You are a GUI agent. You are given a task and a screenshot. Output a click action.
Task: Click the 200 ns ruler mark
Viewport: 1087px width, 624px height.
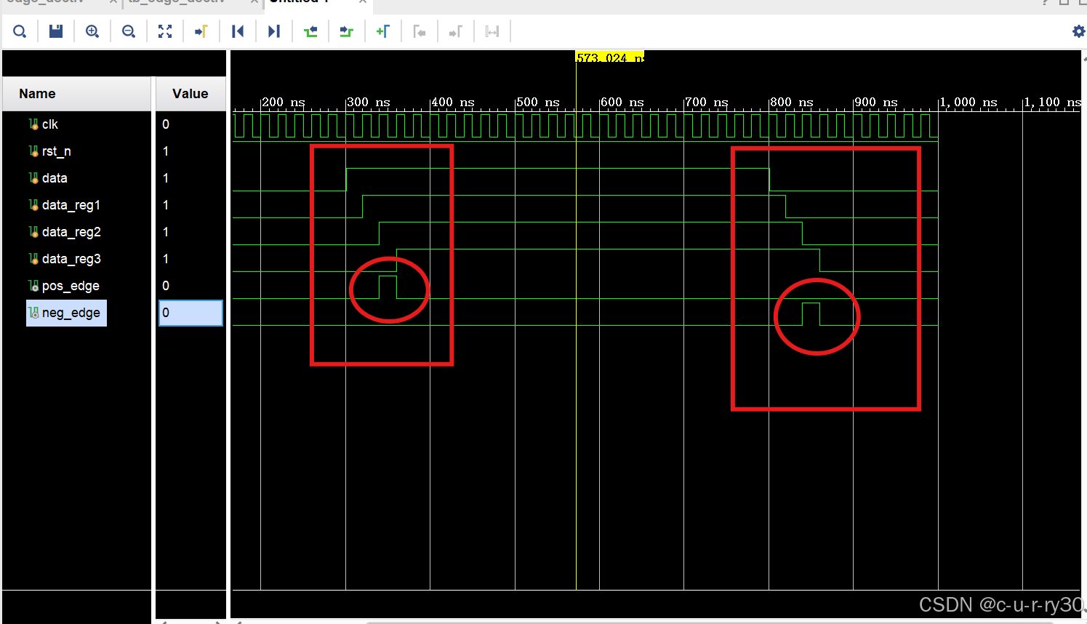(x=284, y=103)
